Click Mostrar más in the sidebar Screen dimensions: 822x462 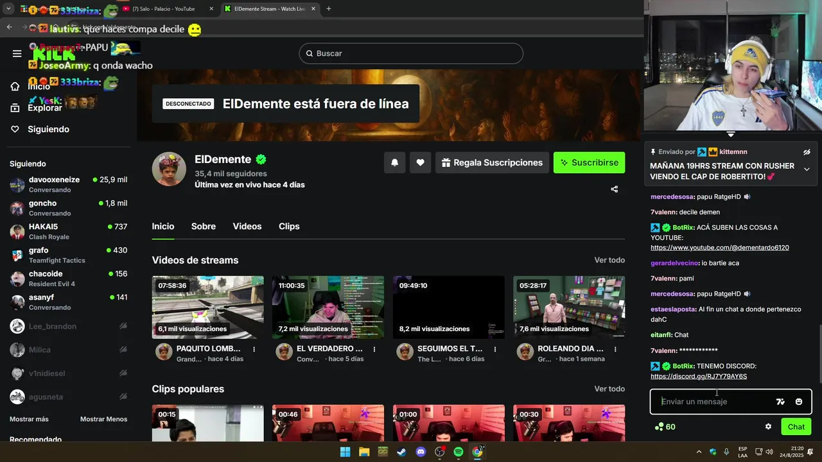(x=29, y=419)
